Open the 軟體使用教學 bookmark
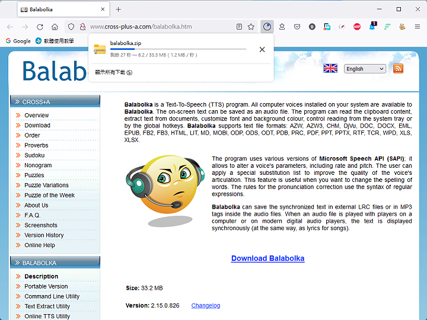Viewport: 427px width, 320px height. click(55, 41)
